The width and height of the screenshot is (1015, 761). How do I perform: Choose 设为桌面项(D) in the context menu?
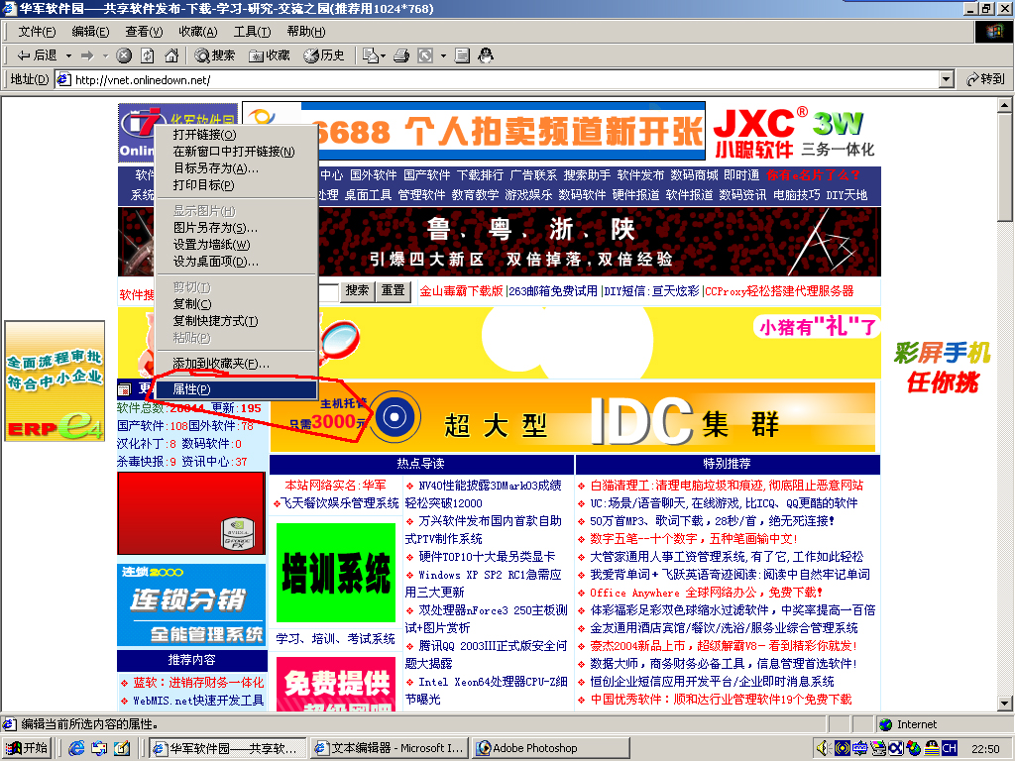236,262
